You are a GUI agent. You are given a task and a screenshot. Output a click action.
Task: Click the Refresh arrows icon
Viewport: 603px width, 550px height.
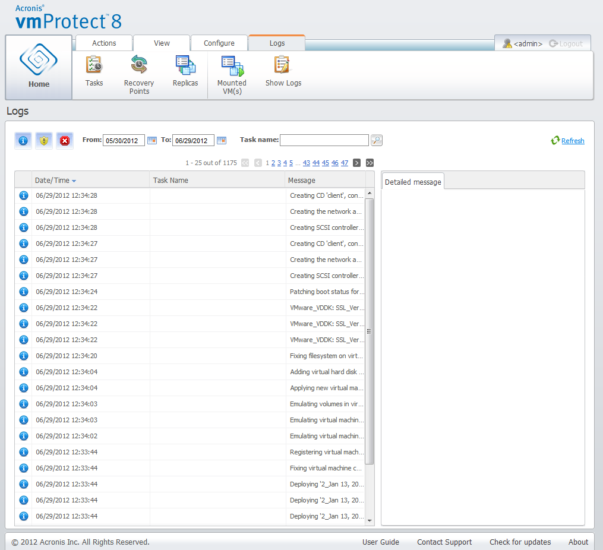click(555, 140)
